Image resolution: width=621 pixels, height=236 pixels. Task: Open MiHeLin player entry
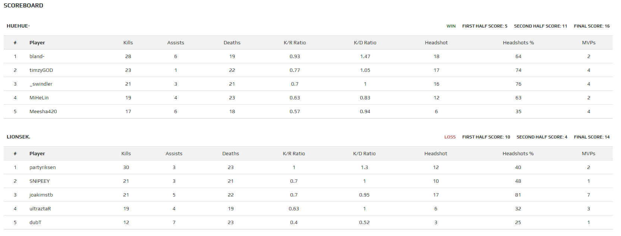pyautogui.click(x=39, y=98)
